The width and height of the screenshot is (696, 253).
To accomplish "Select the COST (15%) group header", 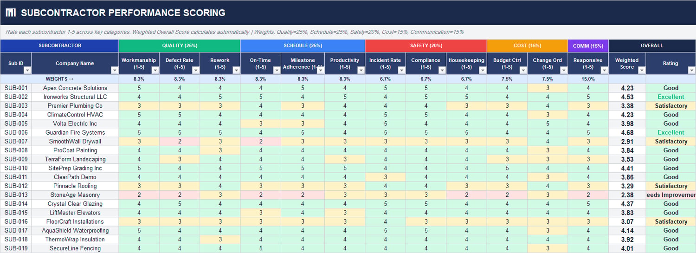I will [528, 45].
